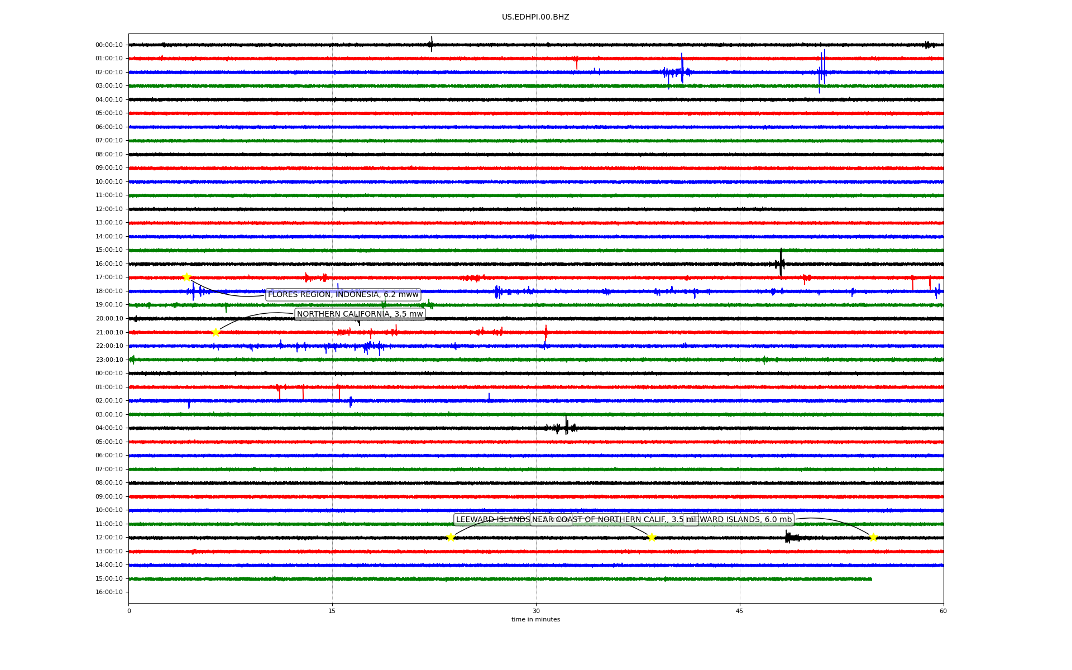Click the 19:00:10 time label on the left axis
Viewport: 1072px width, 670px height.
coord(109,305)
